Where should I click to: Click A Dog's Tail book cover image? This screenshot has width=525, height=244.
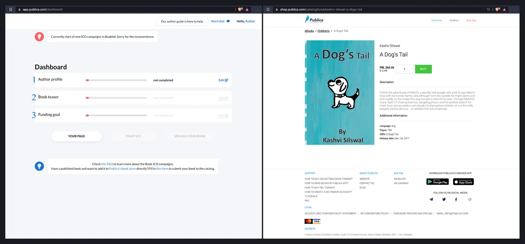(x=340, y=92)
